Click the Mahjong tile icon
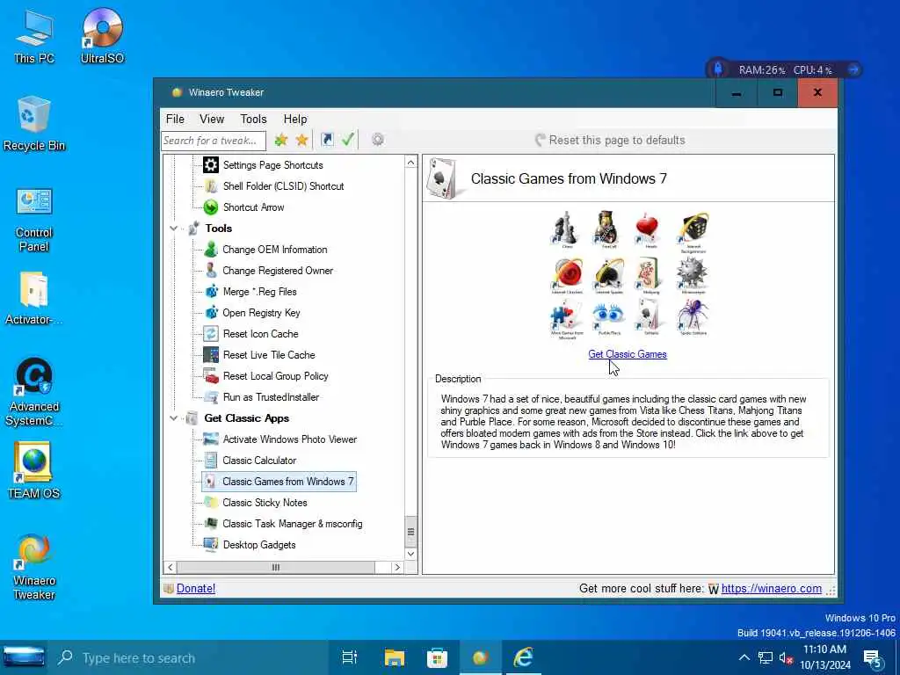This screenshot has height=675, width=900. [x=650, y=274]
